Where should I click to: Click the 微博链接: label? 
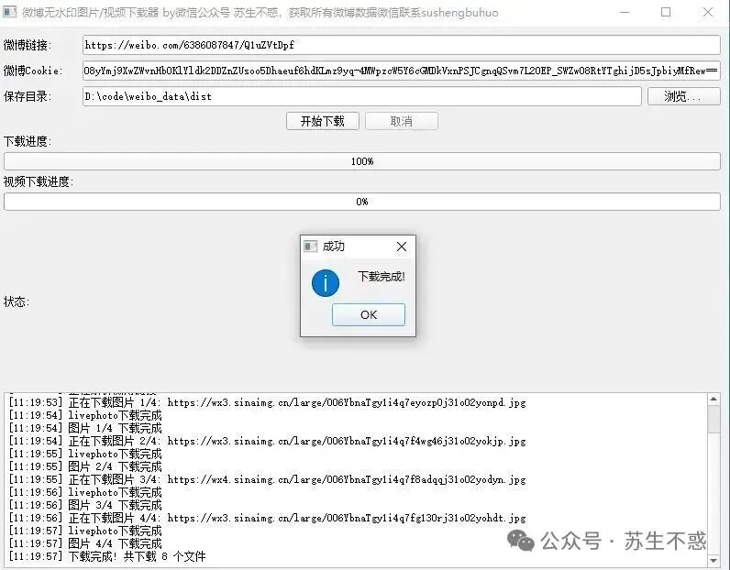coord(28,45)
